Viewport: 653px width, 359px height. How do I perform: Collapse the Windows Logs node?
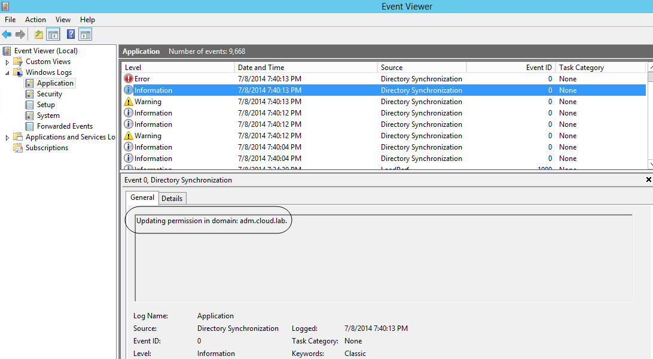[x=7, y=72]
